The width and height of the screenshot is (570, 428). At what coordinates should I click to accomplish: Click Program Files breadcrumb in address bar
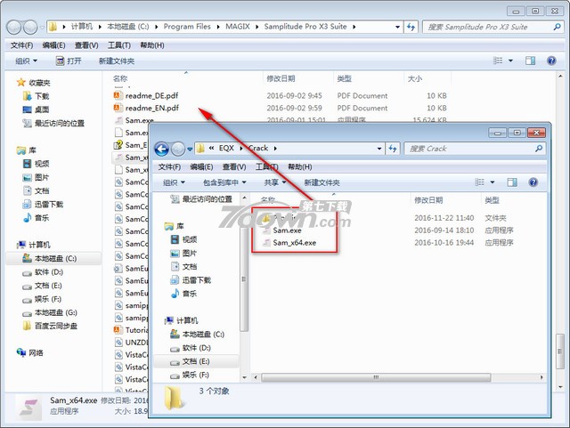(x=187, y=27)
